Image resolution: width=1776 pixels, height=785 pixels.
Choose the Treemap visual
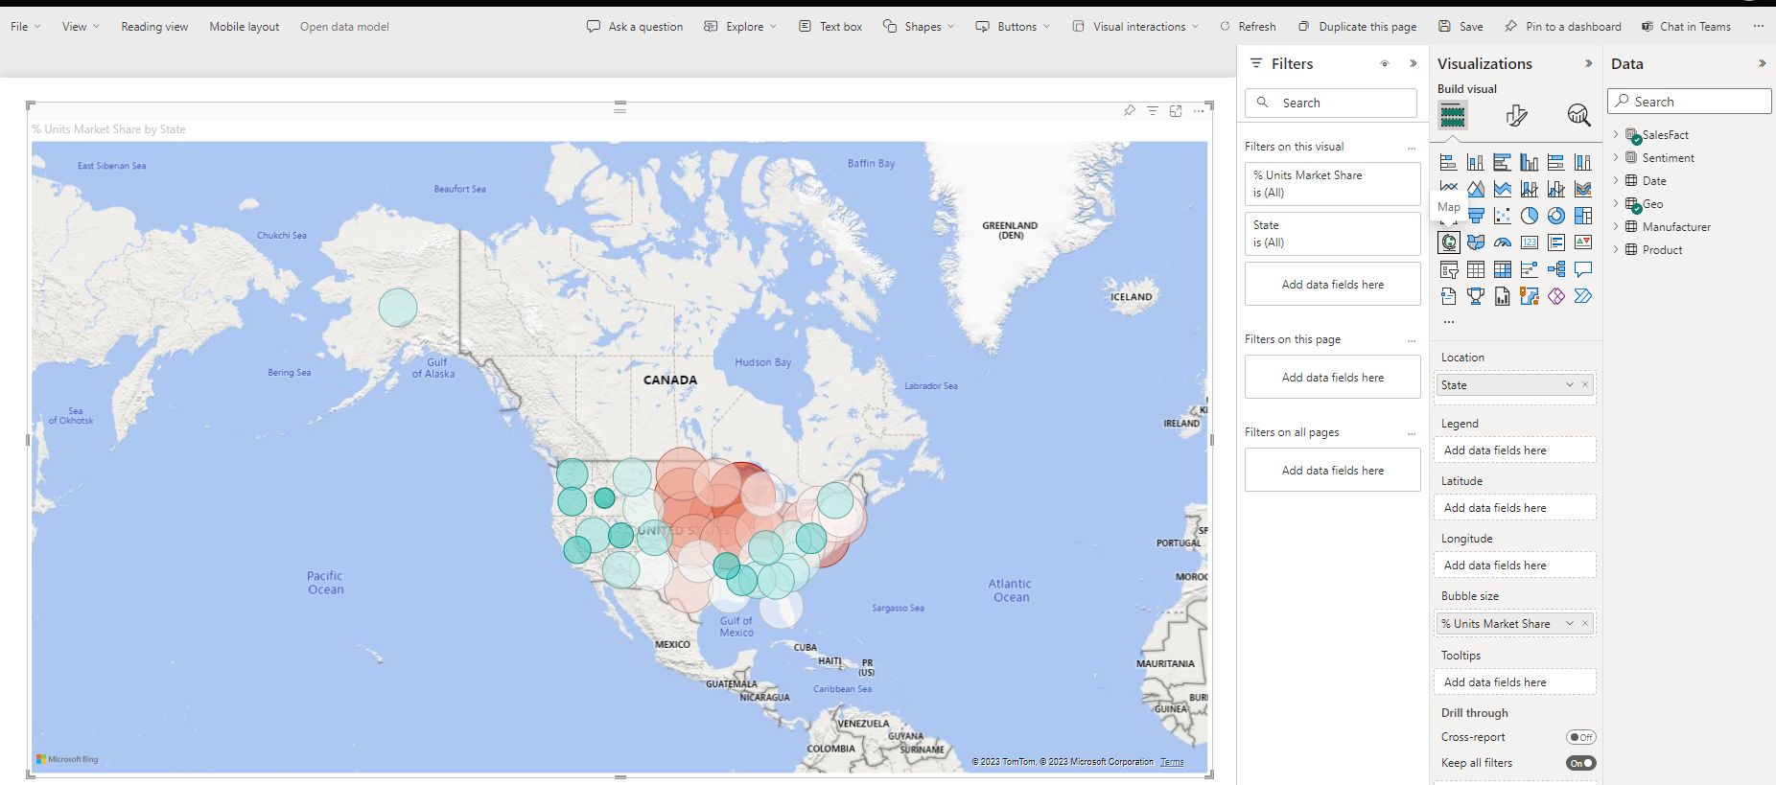click(x=1583, y=216)
